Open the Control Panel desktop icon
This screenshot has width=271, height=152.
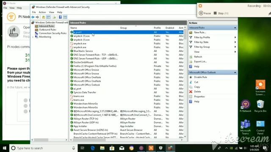260,128
